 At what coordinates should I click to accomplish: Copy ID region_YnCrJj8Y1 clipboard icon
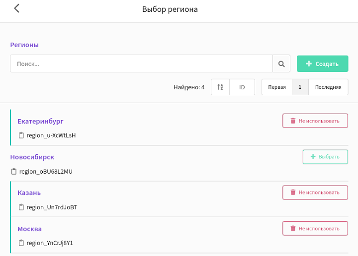(x=21, y=243)
